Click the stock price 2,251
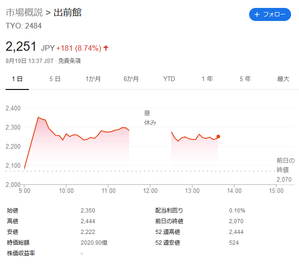The height and width of the screenshot is (267, 299). pyautogui.click(x=21, y=47)
